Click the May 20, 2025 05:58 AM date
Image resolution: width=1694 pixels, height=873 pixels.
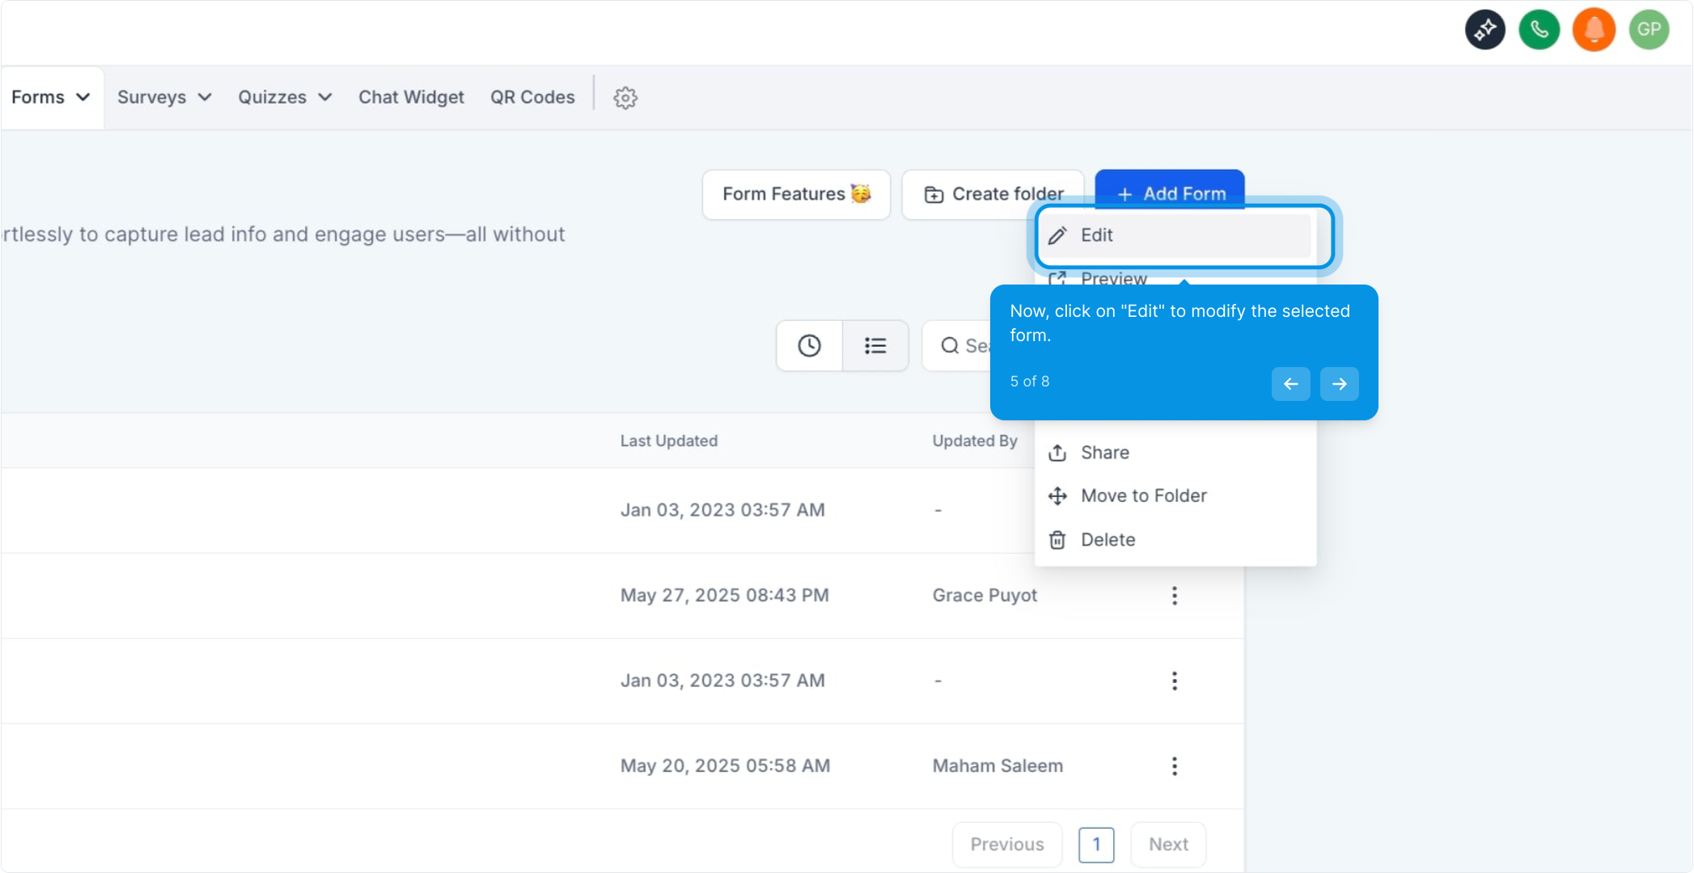(726, 766)
